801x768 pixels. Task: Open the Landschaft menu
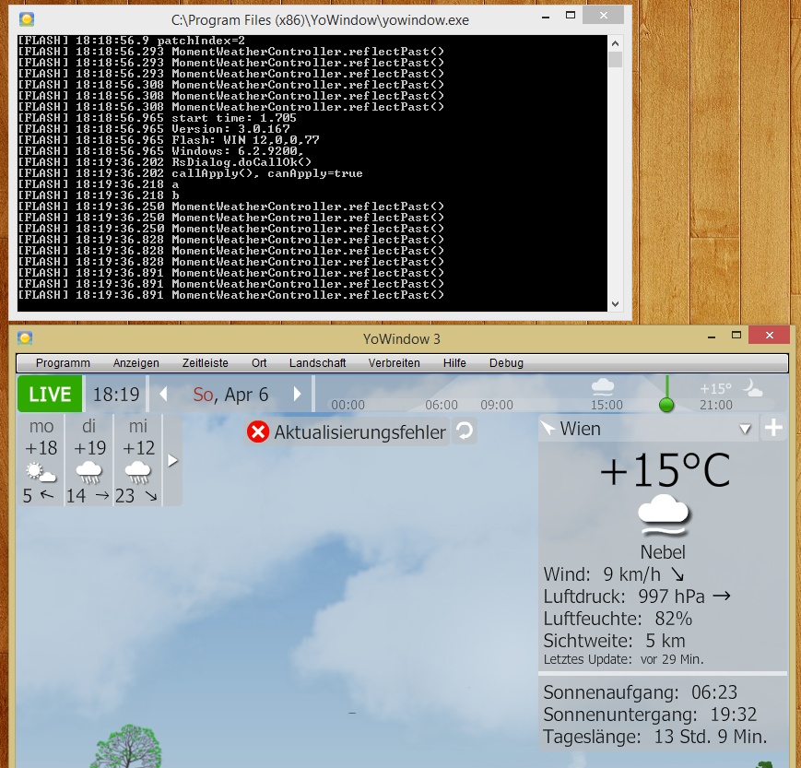tap(317, 363)
